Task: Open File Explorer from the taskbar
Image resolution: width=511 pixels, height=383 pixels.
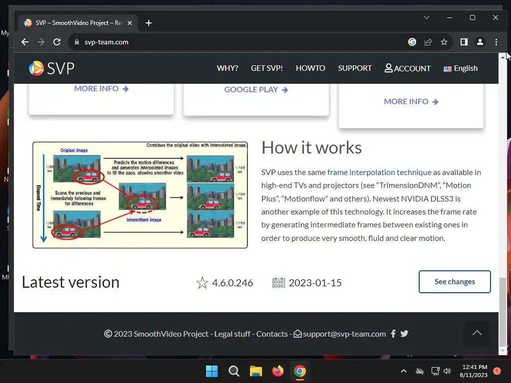Action: tap(256, 371)
